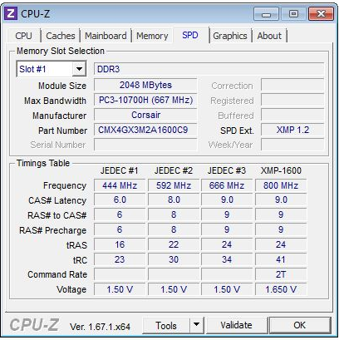Click JEDEC #1 tRC value 23
Viewport: 344px width, 340px height.
click(x=120, y=259)
